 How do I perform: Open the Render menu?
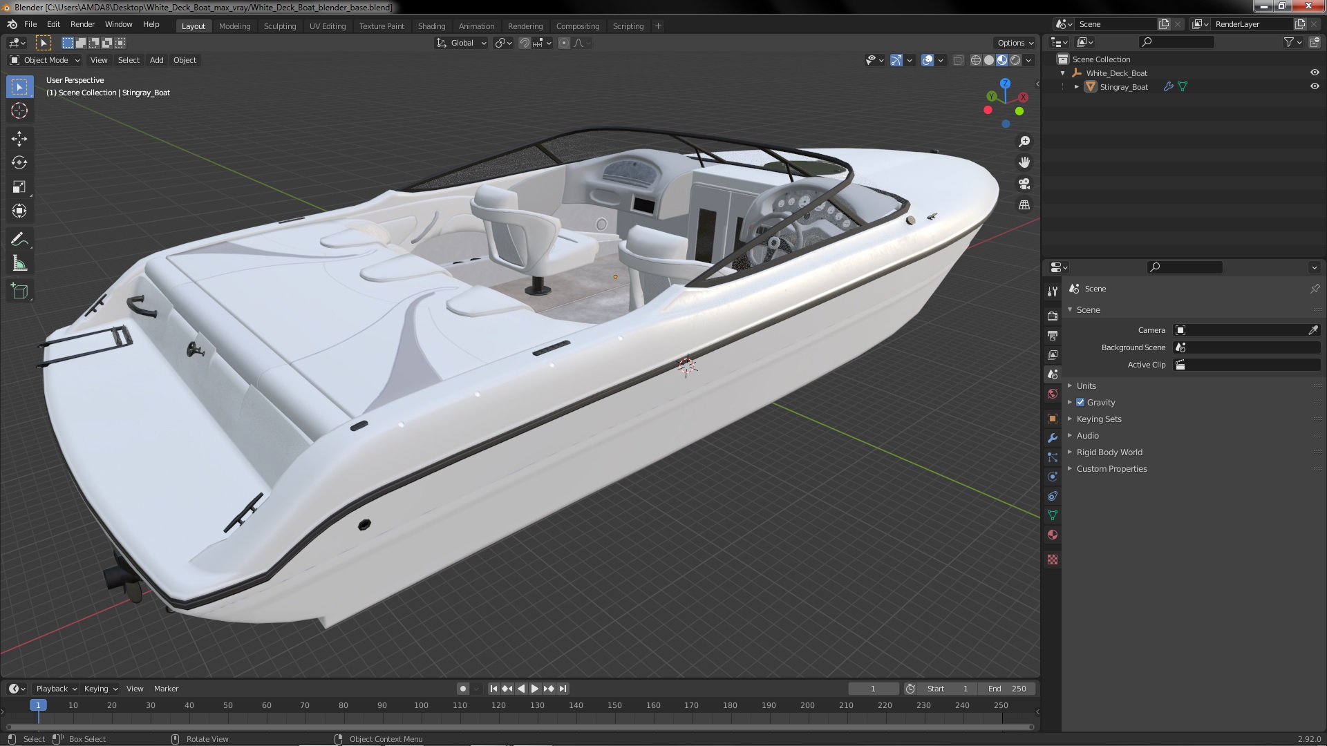point(82,24)
